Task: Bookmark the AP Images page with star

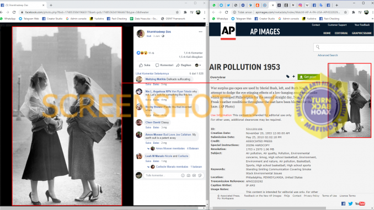Action: (345, 12)
